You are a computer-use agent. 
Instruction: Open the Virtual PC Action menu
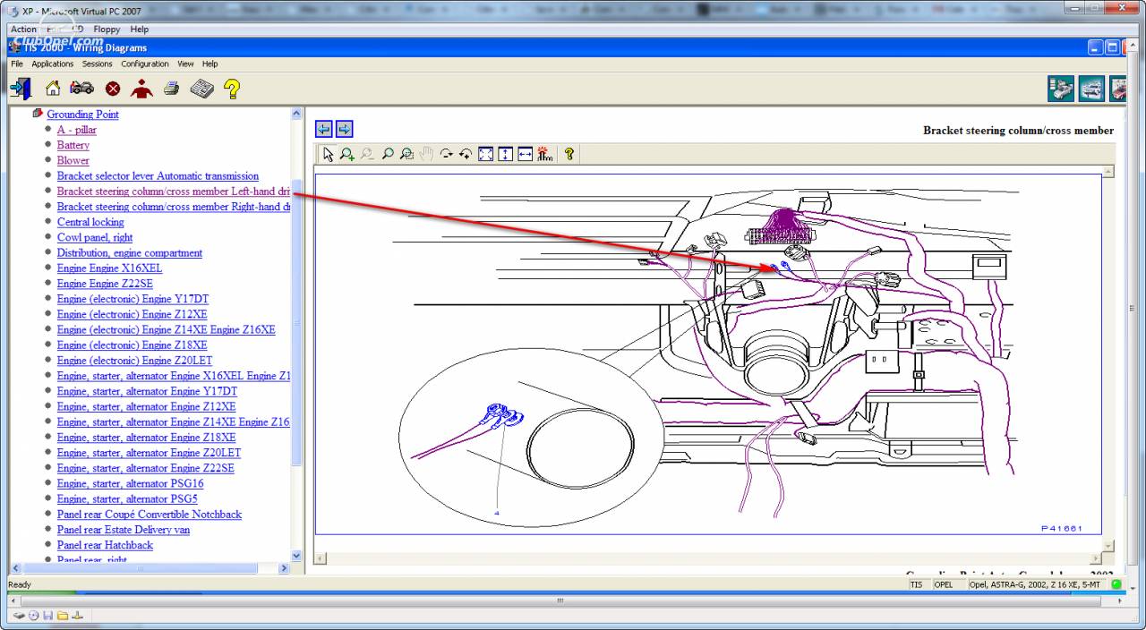23,30
